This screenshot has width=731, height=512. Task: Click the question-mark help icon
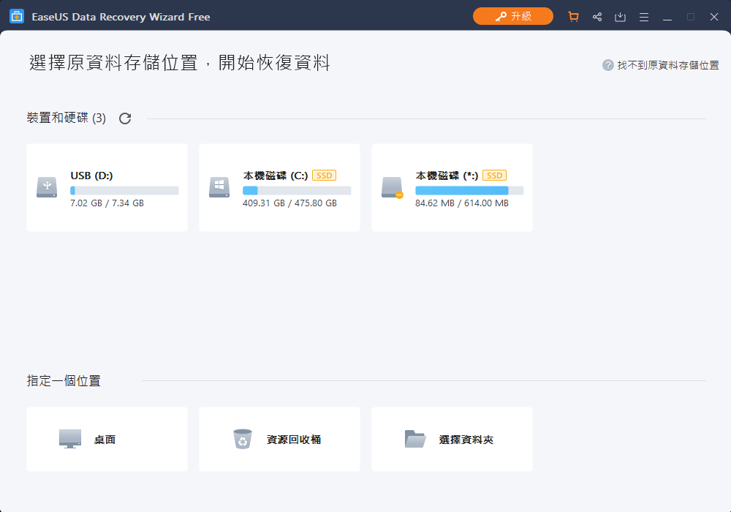(607, 64)
